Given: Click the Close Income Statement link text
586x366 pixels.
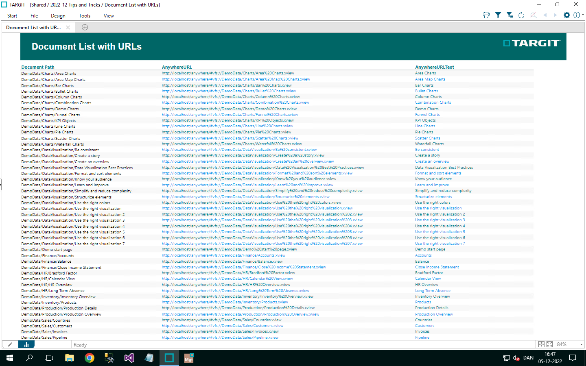Looking at the screenshot, I should [x=437, y=267].
